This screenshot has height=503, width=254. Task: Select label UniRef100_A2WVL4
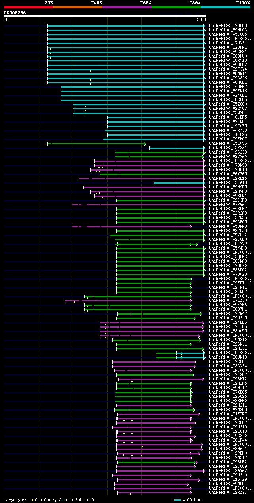(228, 113)
